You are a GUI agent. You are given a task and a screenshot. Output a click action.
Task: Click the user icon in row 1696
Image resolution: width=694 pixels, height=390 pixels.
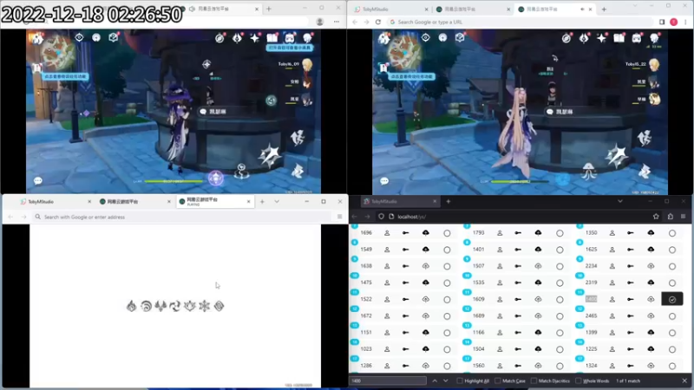pos(387,233)
